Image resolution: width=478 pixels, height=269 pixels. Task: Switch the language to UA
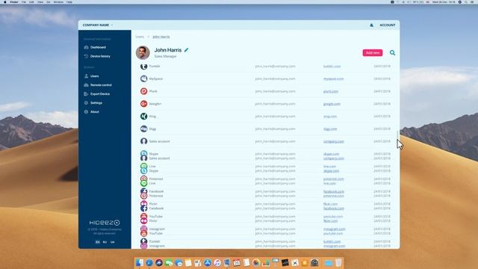113,242
